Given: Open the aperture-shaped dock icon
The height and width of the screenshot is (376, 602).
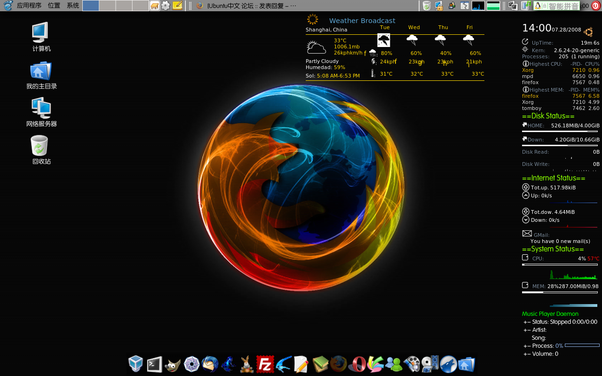Looking at the screenshot, I should click(192, 364).
